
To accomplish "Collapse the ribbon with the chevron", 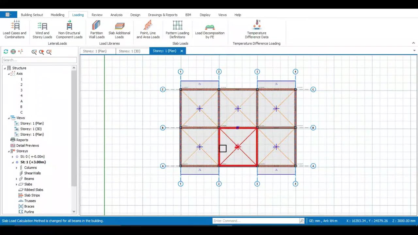I will pyautogui.click(x=413, y=43).
